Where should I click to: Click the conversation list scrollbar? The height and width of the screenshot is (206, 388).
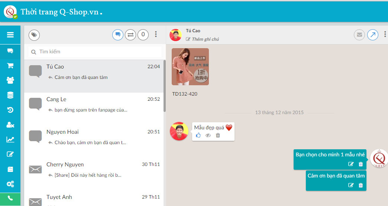point(165,86)
